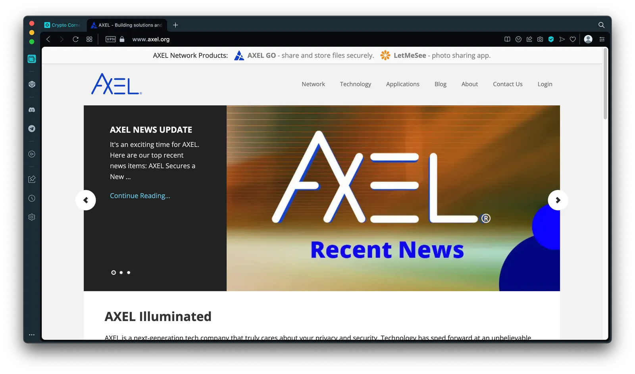Screen dimensions: 635x374
Task: Click the emoji face icon in address bar
Action: (518, 39)
